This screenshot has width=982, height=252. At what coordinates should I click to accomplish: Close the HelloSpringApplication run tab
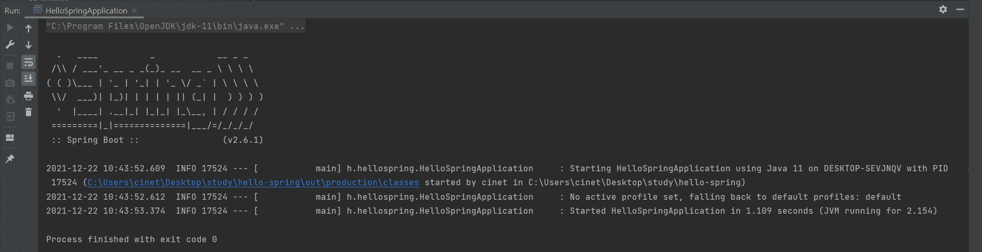[x=134, y=10]
